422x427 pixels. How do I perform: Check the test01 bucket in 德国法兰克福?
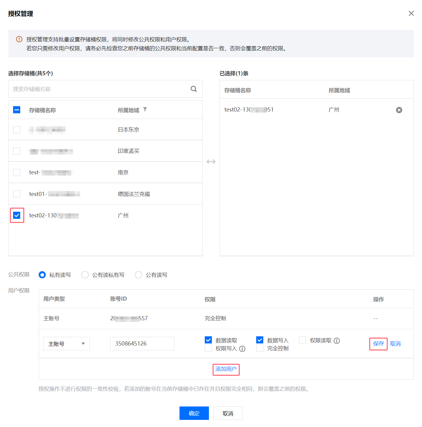[17, 194]
